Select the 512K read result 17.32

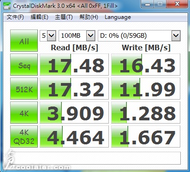click(x=74, y=89)
